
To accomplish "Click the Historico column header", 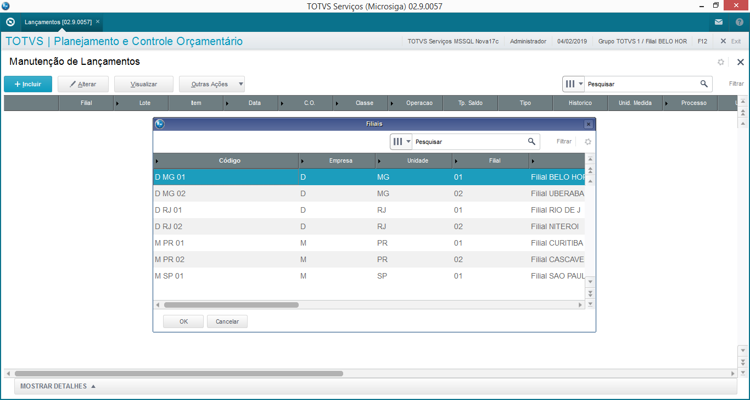I will coord(580,103).
